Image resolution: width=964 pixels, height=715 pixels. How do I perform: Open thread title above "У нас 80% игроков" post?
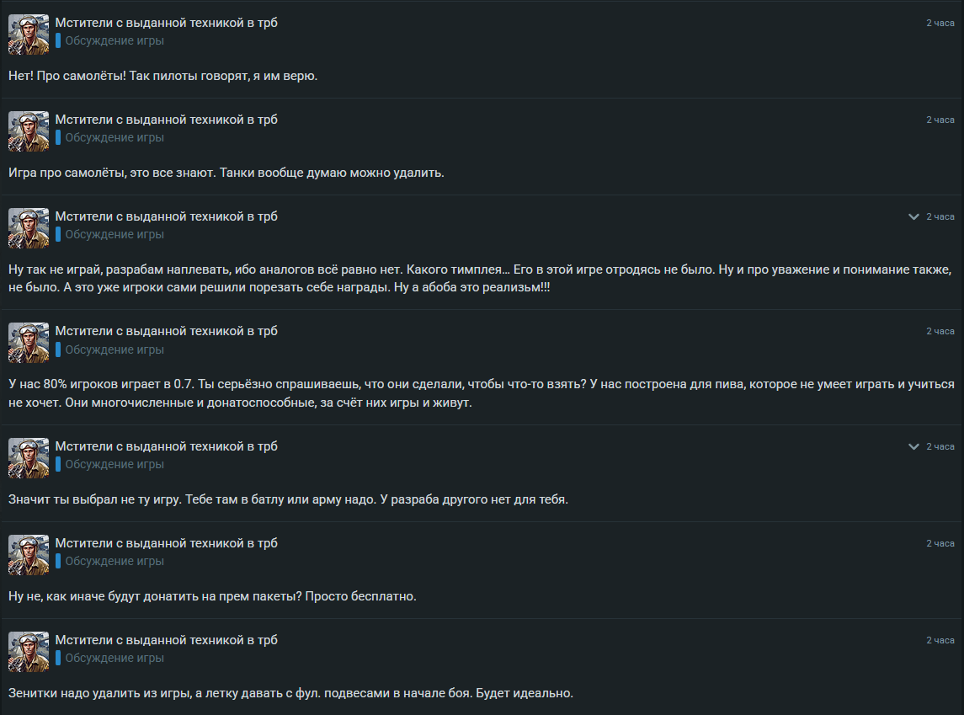pyautogui.click(x=166, y=331)
